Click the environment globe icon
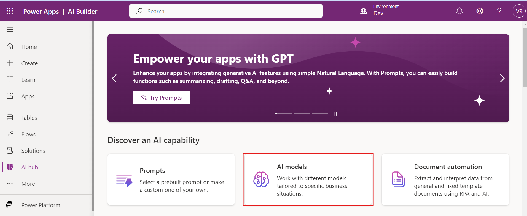The image size is (527, 216). click(x=364, y=11)
